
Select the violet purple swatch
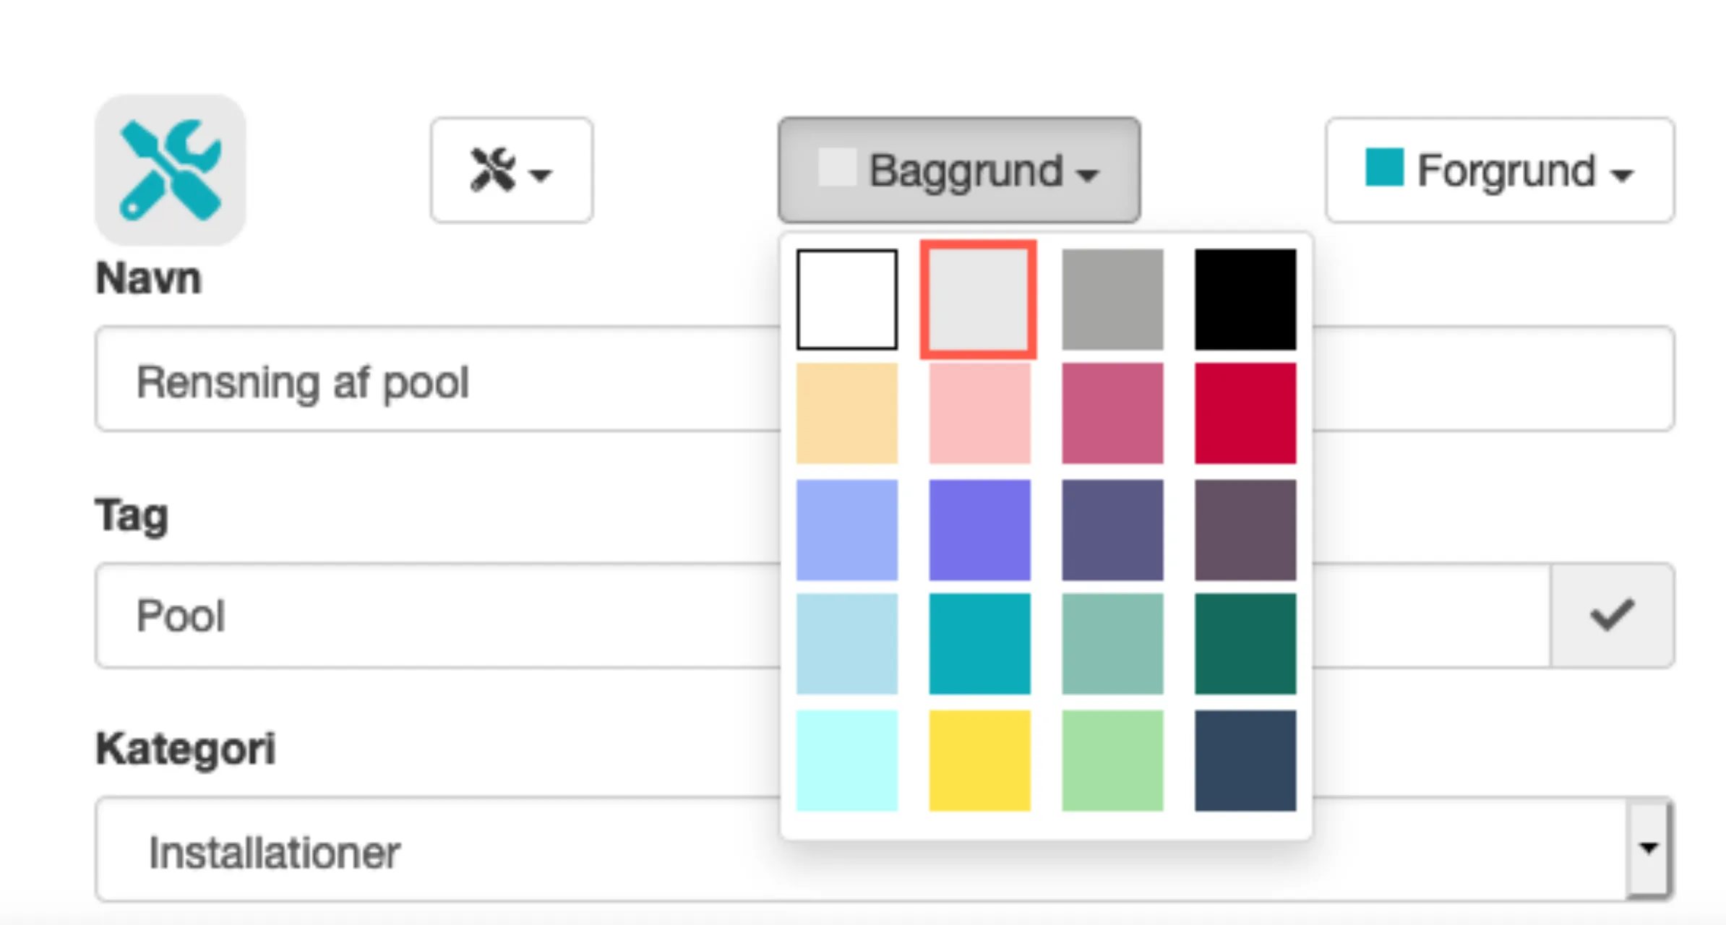click(979, 530)
